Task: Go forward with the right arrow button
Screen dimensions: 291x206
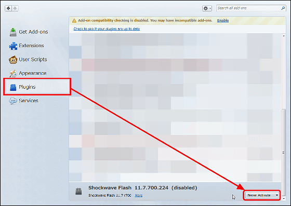Action: pyautogui.click(x=15, y=8)
